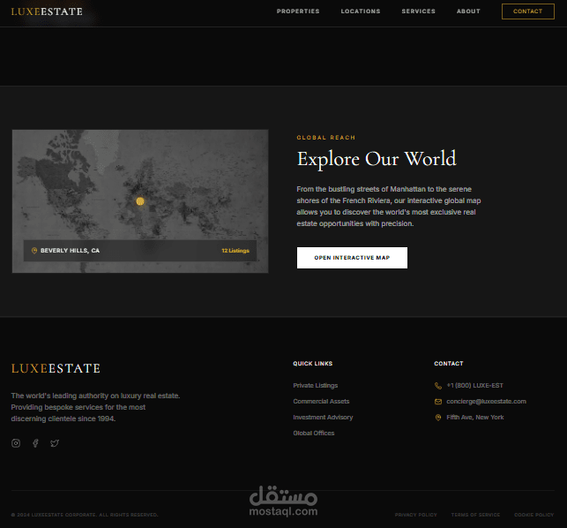Select the gold map marker dot
The width and height of the screenshot is (567, 528).
tap(140, 201)
